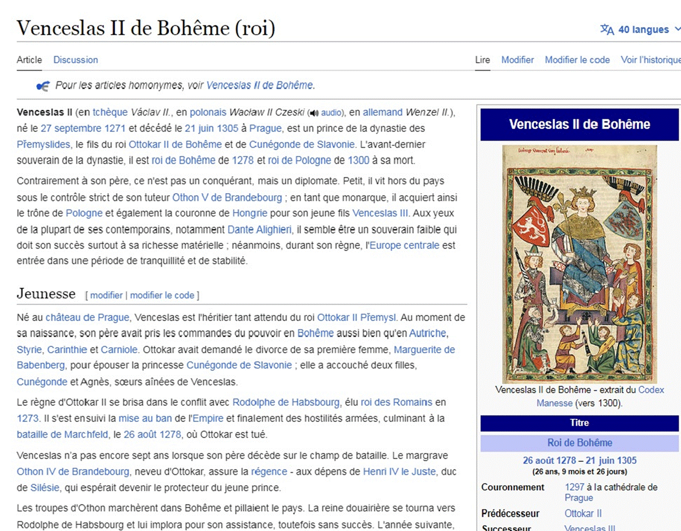Viewport: 681px width, 531px height.
Task: Click the homonymy disambiguation icon
Action: click(43, 86)
